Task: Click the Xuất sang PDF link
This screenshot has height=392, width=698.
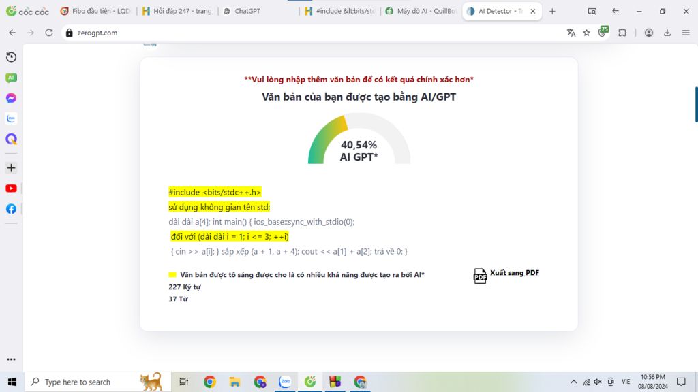Action: pyautogui.click(x=515, y=272)
